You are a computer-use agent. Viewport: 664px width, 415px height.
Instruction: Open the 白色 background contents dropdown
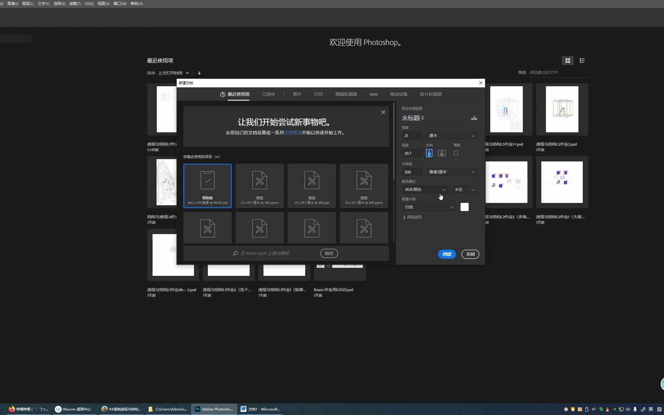tap(429, 207)
